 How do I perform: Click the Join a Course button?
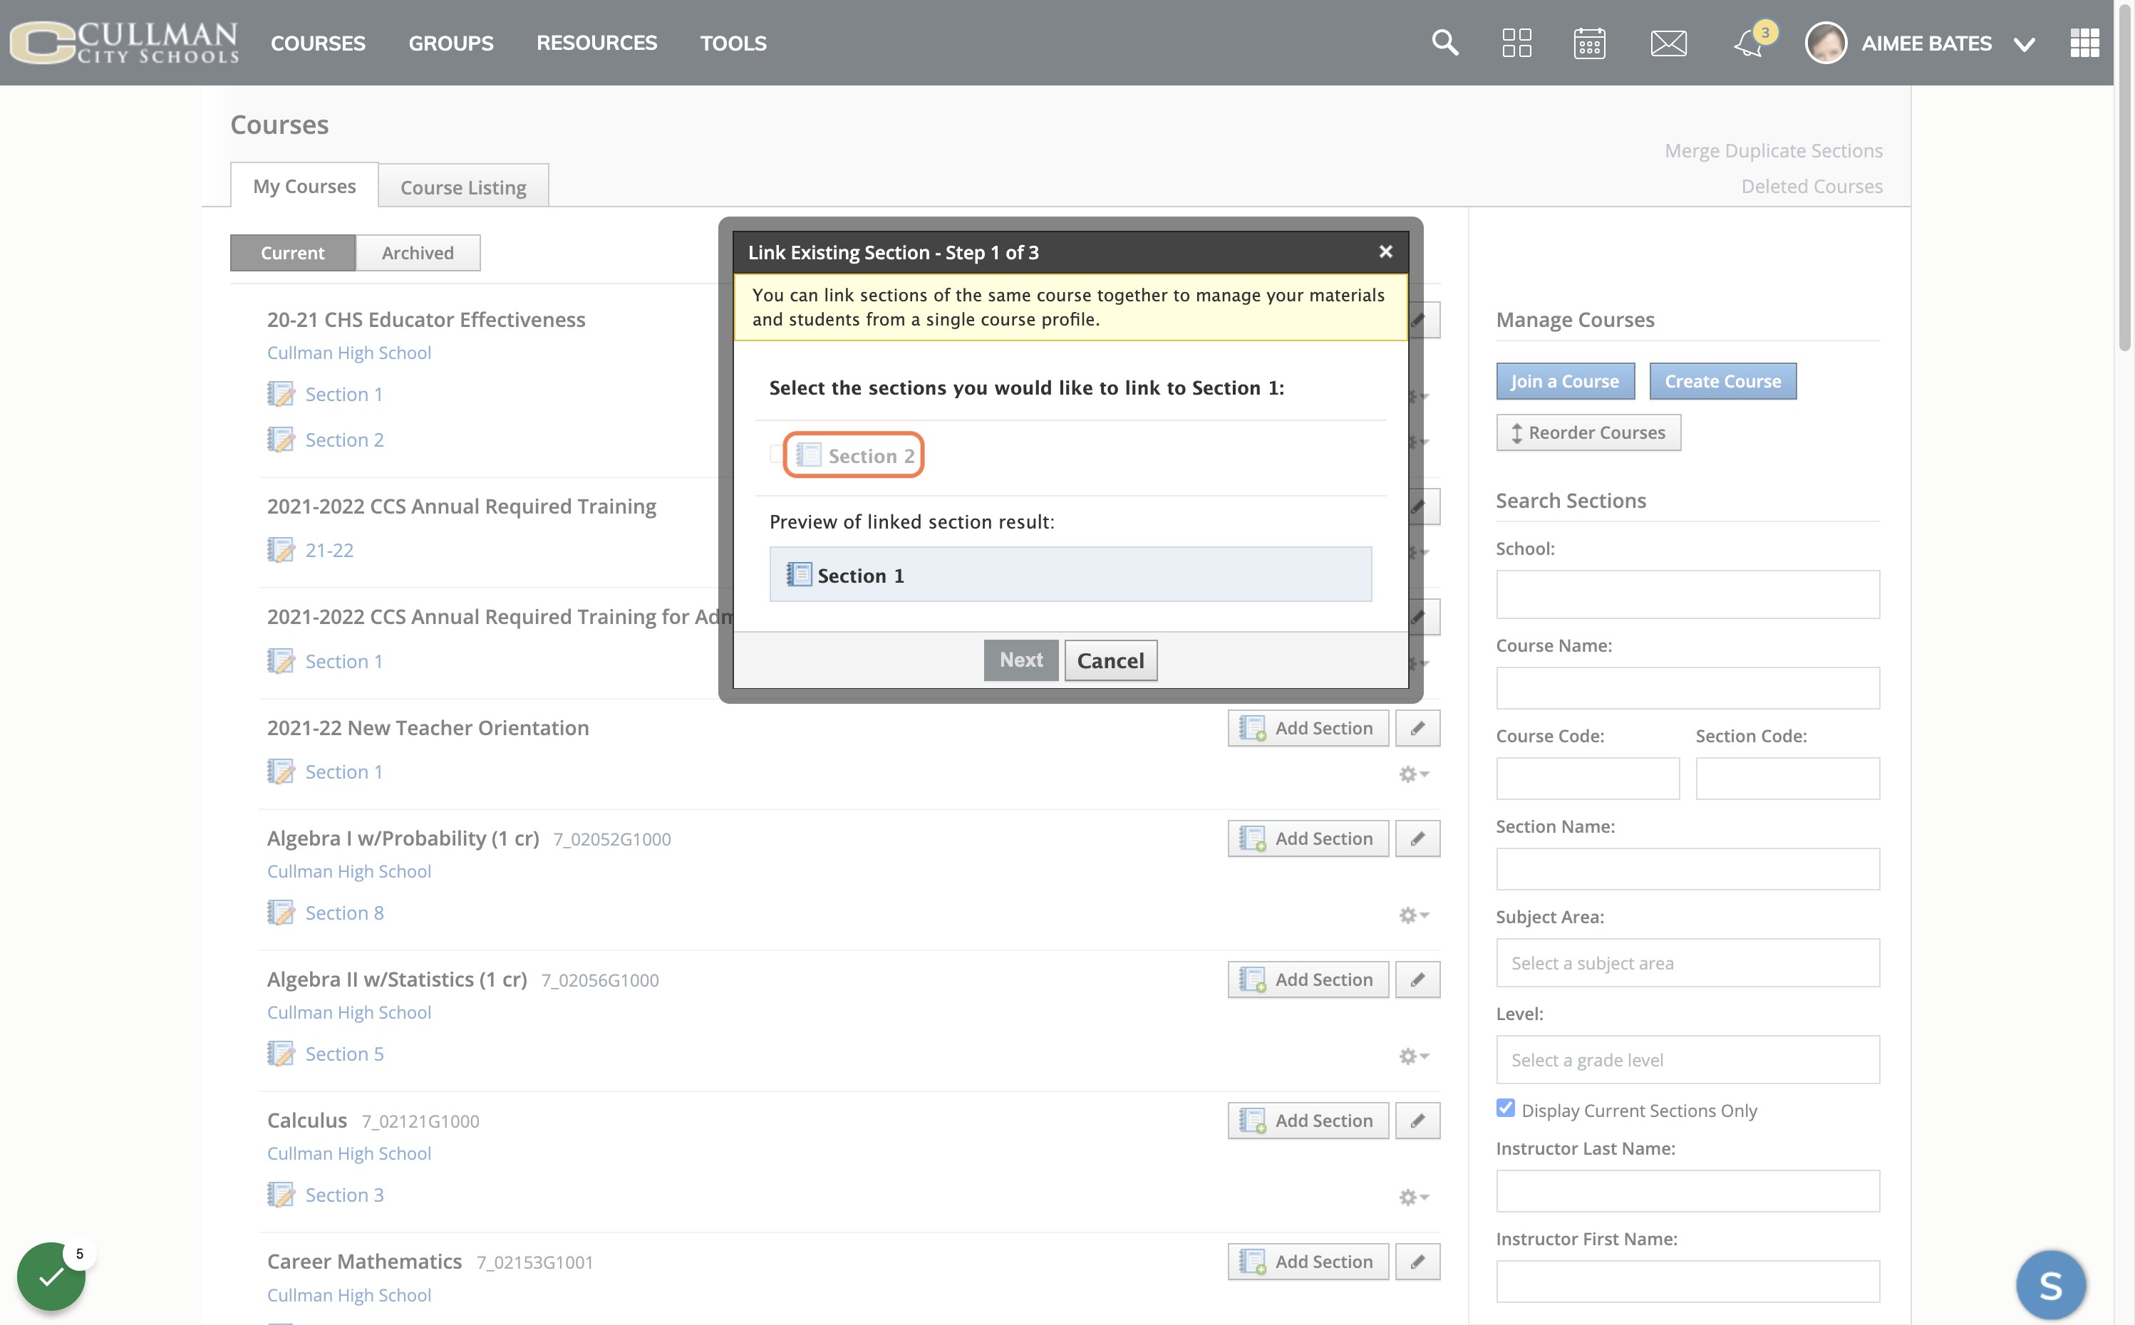coord(1566,381)
